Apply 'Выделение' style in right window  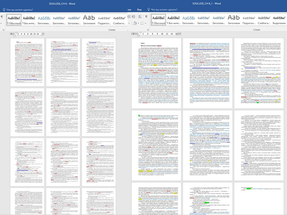tap(279, 20)
